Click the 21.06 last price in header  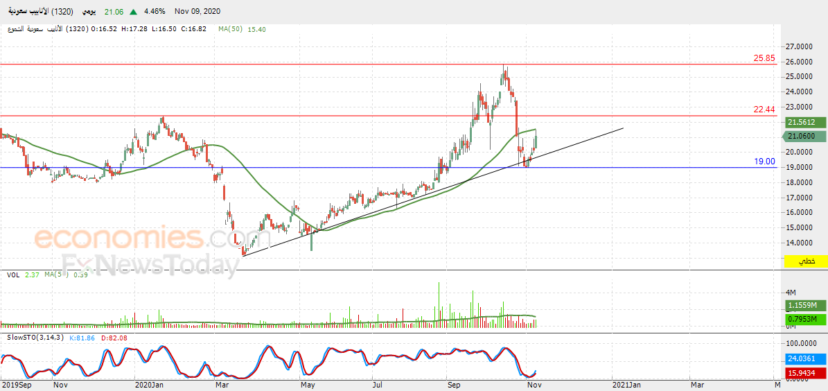pos(114,11)
